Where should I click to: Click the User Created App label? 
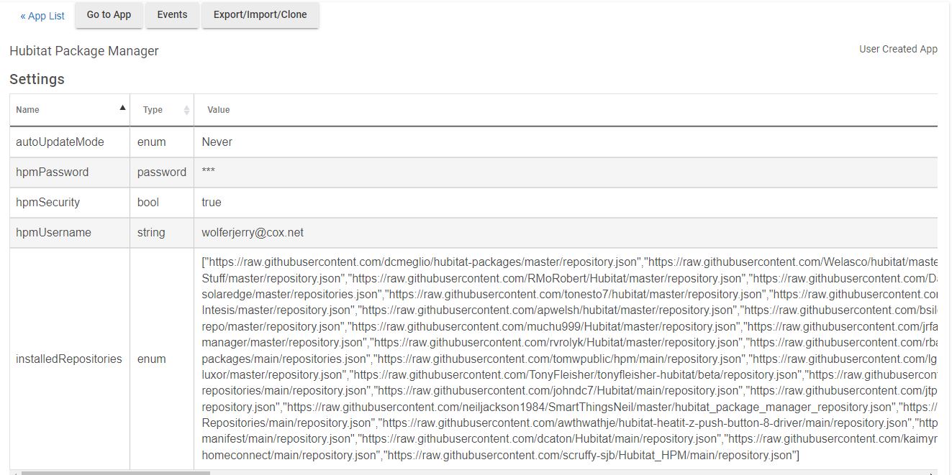pos(898,50)
